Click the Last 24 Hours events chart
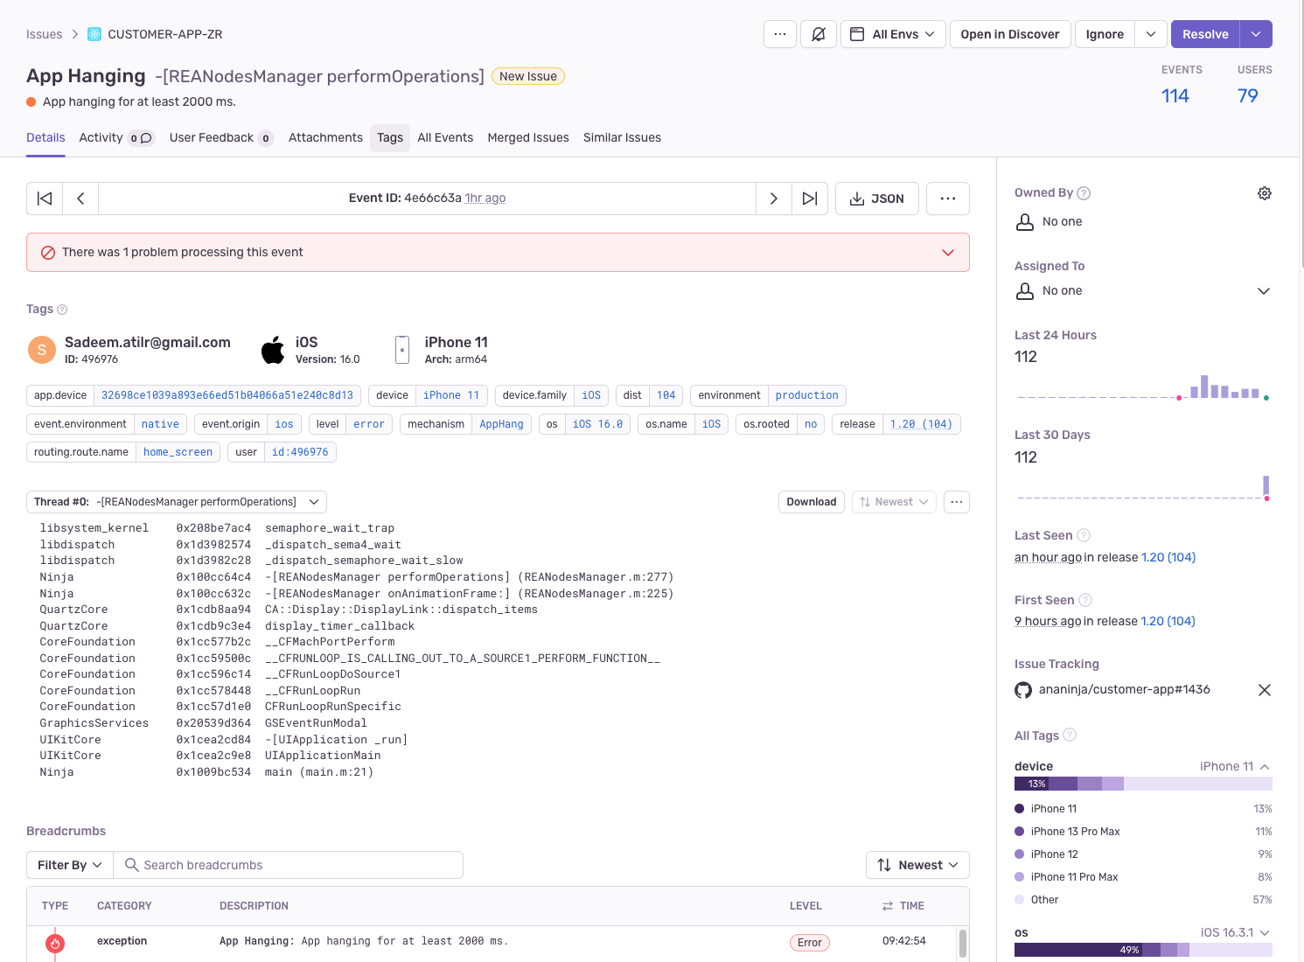 pos(1142,387)
